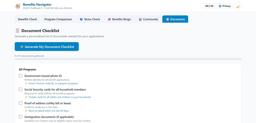The height and width of the screenshot is (123, 256).
Task: Click 'Government-issued photo ID' label
Action: (43, 76)
